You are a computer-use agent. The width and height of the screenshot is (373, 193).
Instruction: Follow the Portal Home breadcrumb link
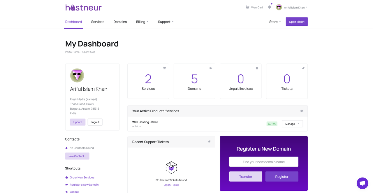click(72, 52)
